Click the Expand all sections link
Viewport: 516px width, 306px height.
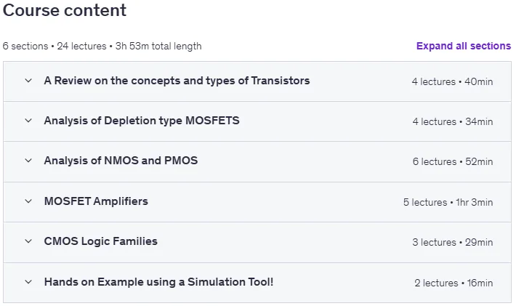click(x=464, y=46)
